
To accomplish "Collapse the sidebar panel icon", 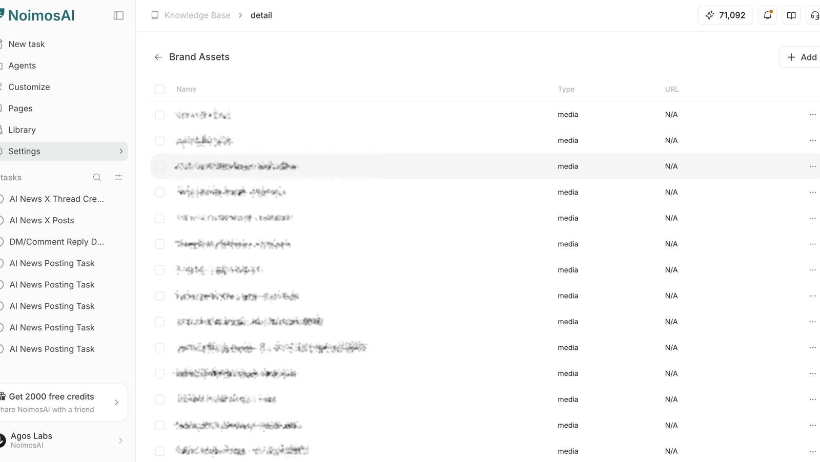I will (x=118, y=15).
